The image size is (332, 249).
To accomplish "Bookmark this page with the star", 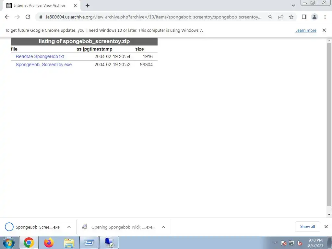I will [x=291, y=17].
